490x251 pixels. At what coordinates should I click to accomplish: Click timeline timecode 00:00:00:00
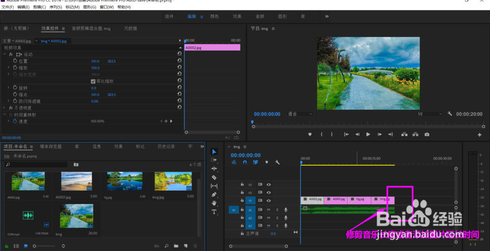pyautogui.click(x=245, y=155)
